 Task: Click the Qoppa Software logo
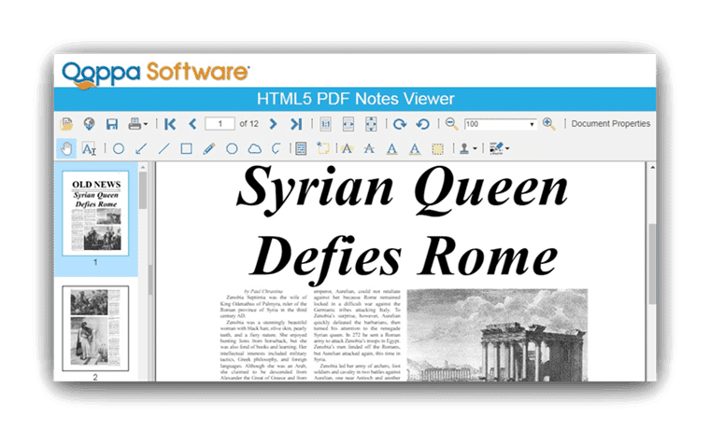pyautogui.click(x=155, y=74)
